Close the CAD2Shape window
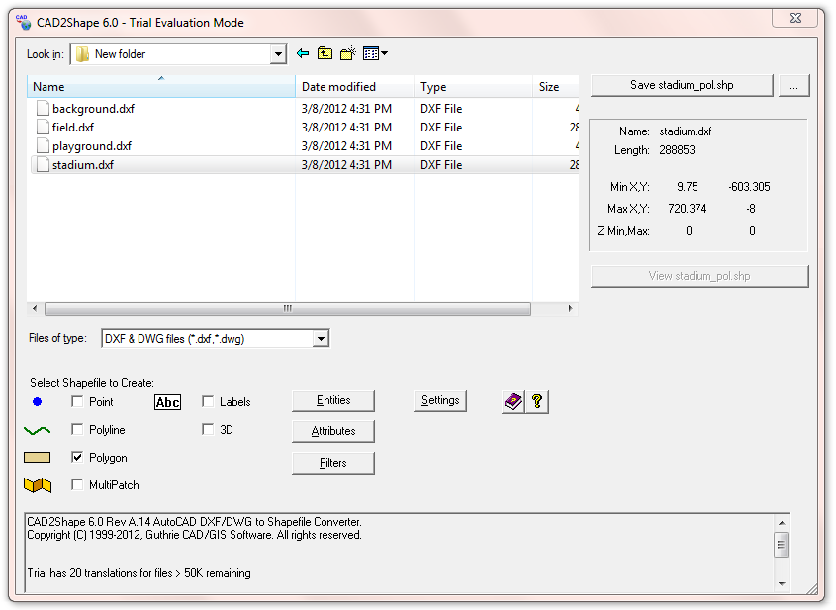This screenshot has height=610, width=836. [795, 18]
